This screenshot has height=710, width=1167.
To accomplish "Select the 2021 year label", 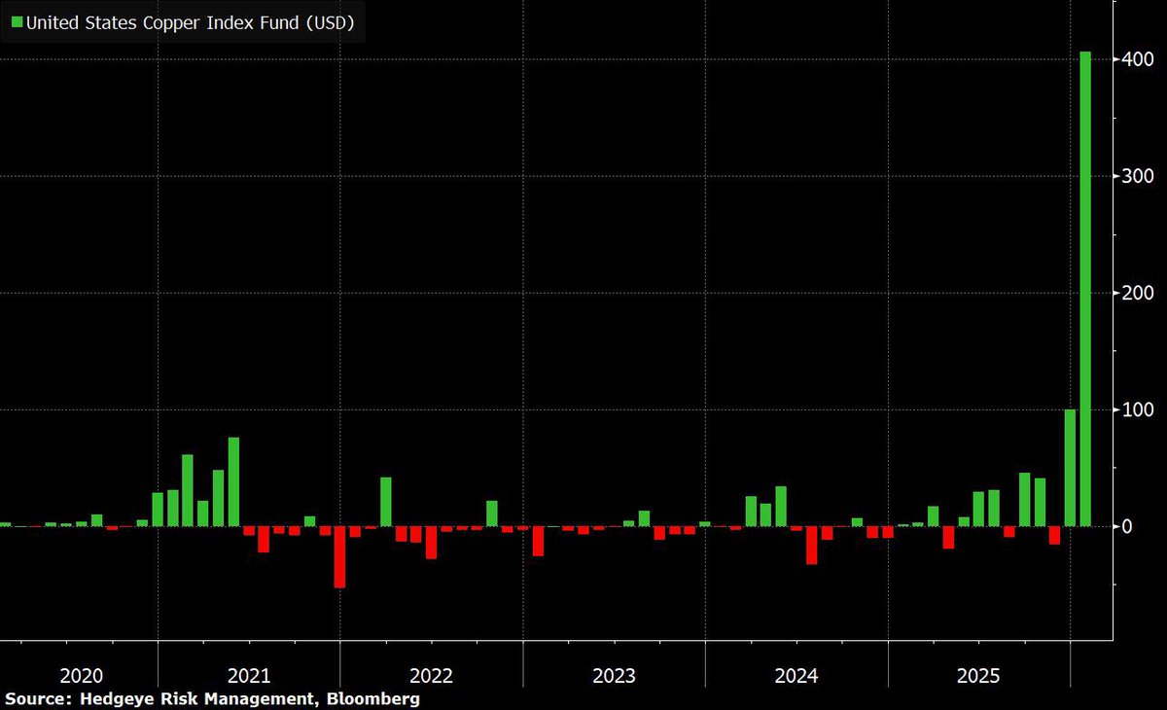I will click(x=250, y=675).
